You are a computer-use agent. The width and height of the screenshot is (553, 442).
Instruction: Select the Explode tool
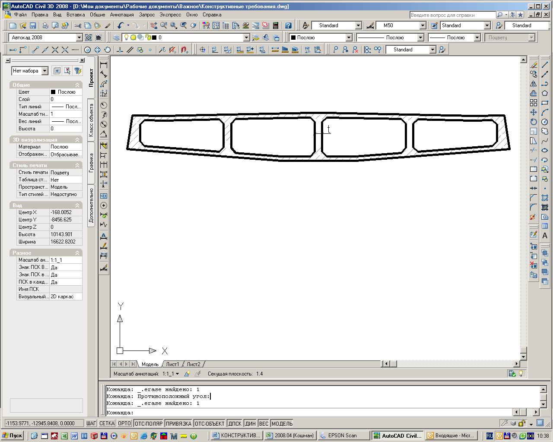pyautogui.click(x=534, y=217)
